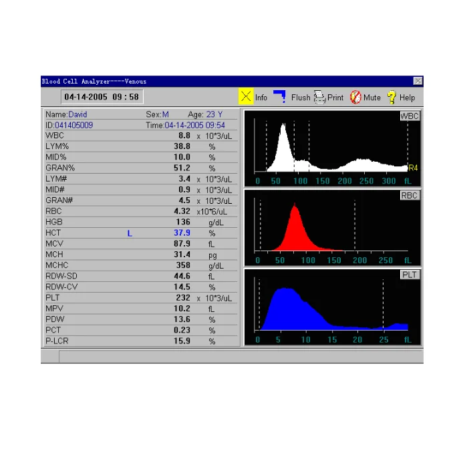
Task: Click the yellow Help question mark icon
Action: click(x=392, y=98)
